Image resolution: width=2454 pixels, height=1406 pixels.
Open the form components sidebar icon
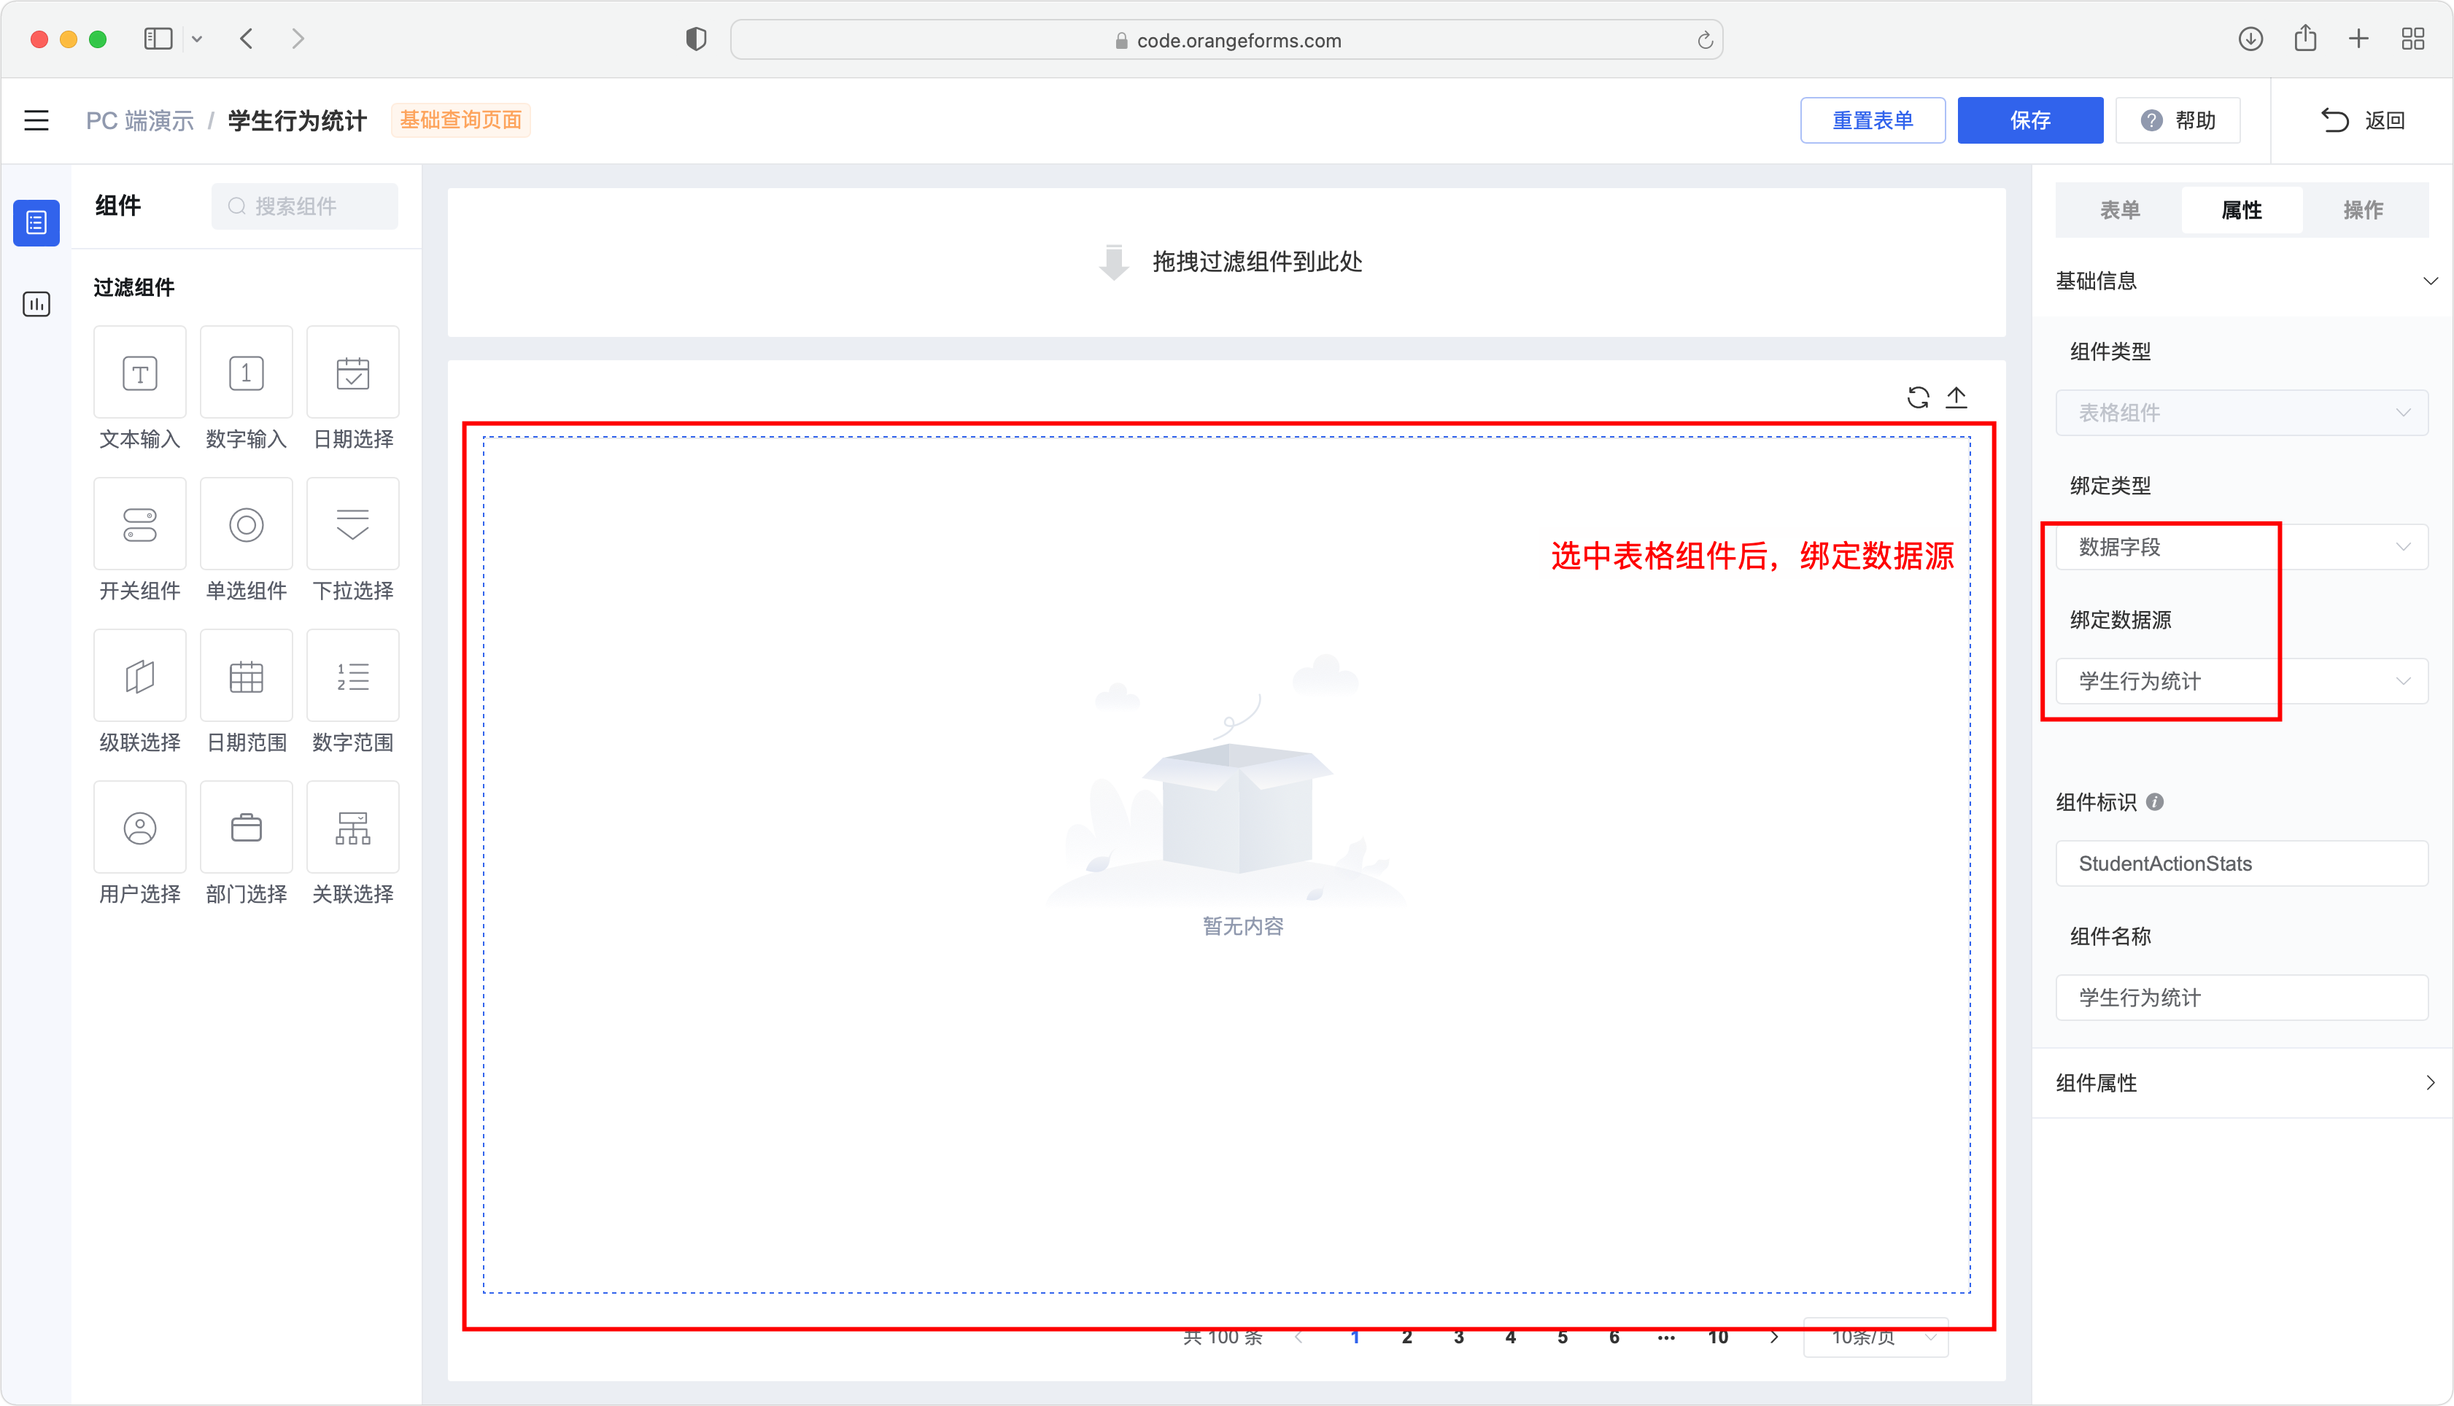click(36, 223)
